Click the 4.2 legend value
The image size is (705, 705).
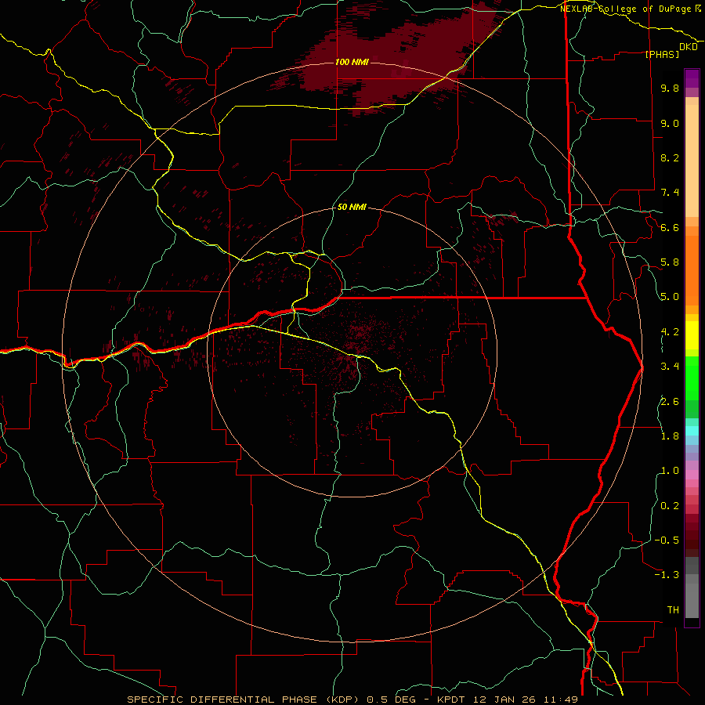670,332
